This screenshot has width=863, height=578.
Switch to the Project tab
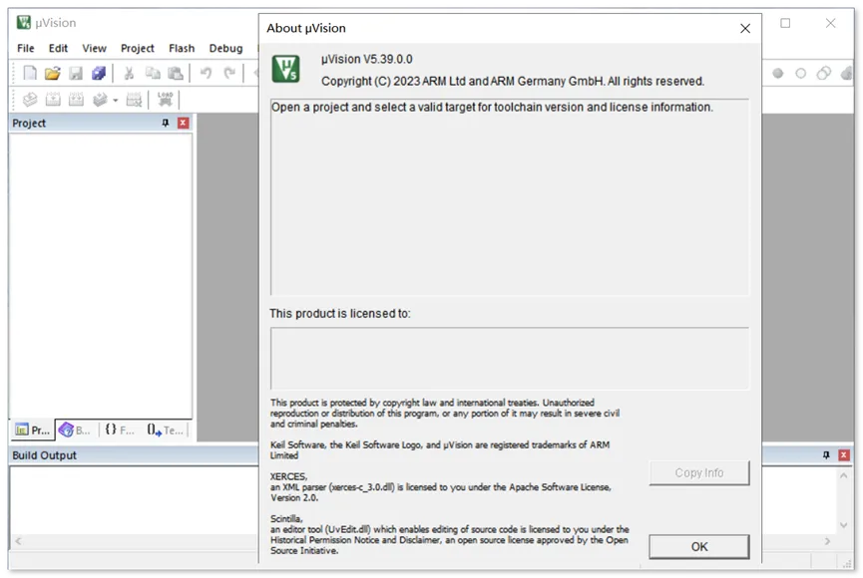coord(33,431)
